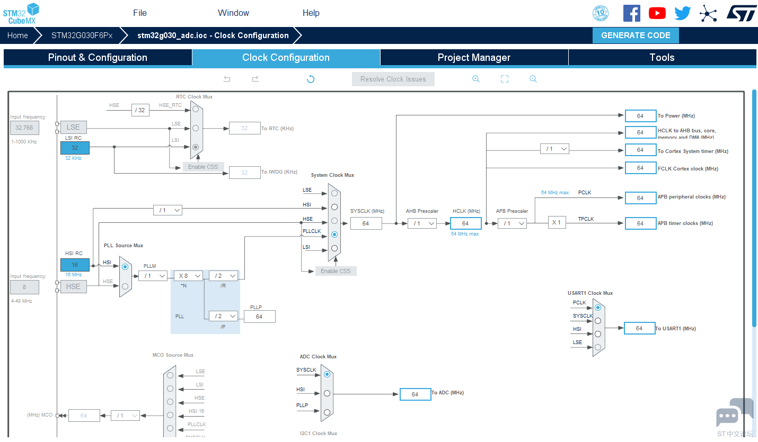Click the HCLK (MHz) value field
The height and width of the screenshot is (442, 758).
466,223
